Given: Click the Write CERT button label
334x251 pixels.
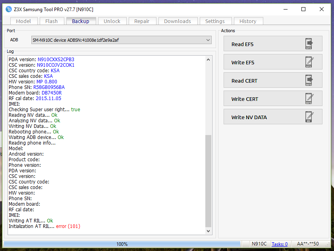Looking at the screenshot, I should coord(245,99).
